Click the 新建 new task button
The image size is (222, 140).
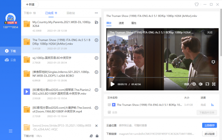pyautogui.click(x=30, y=4)
